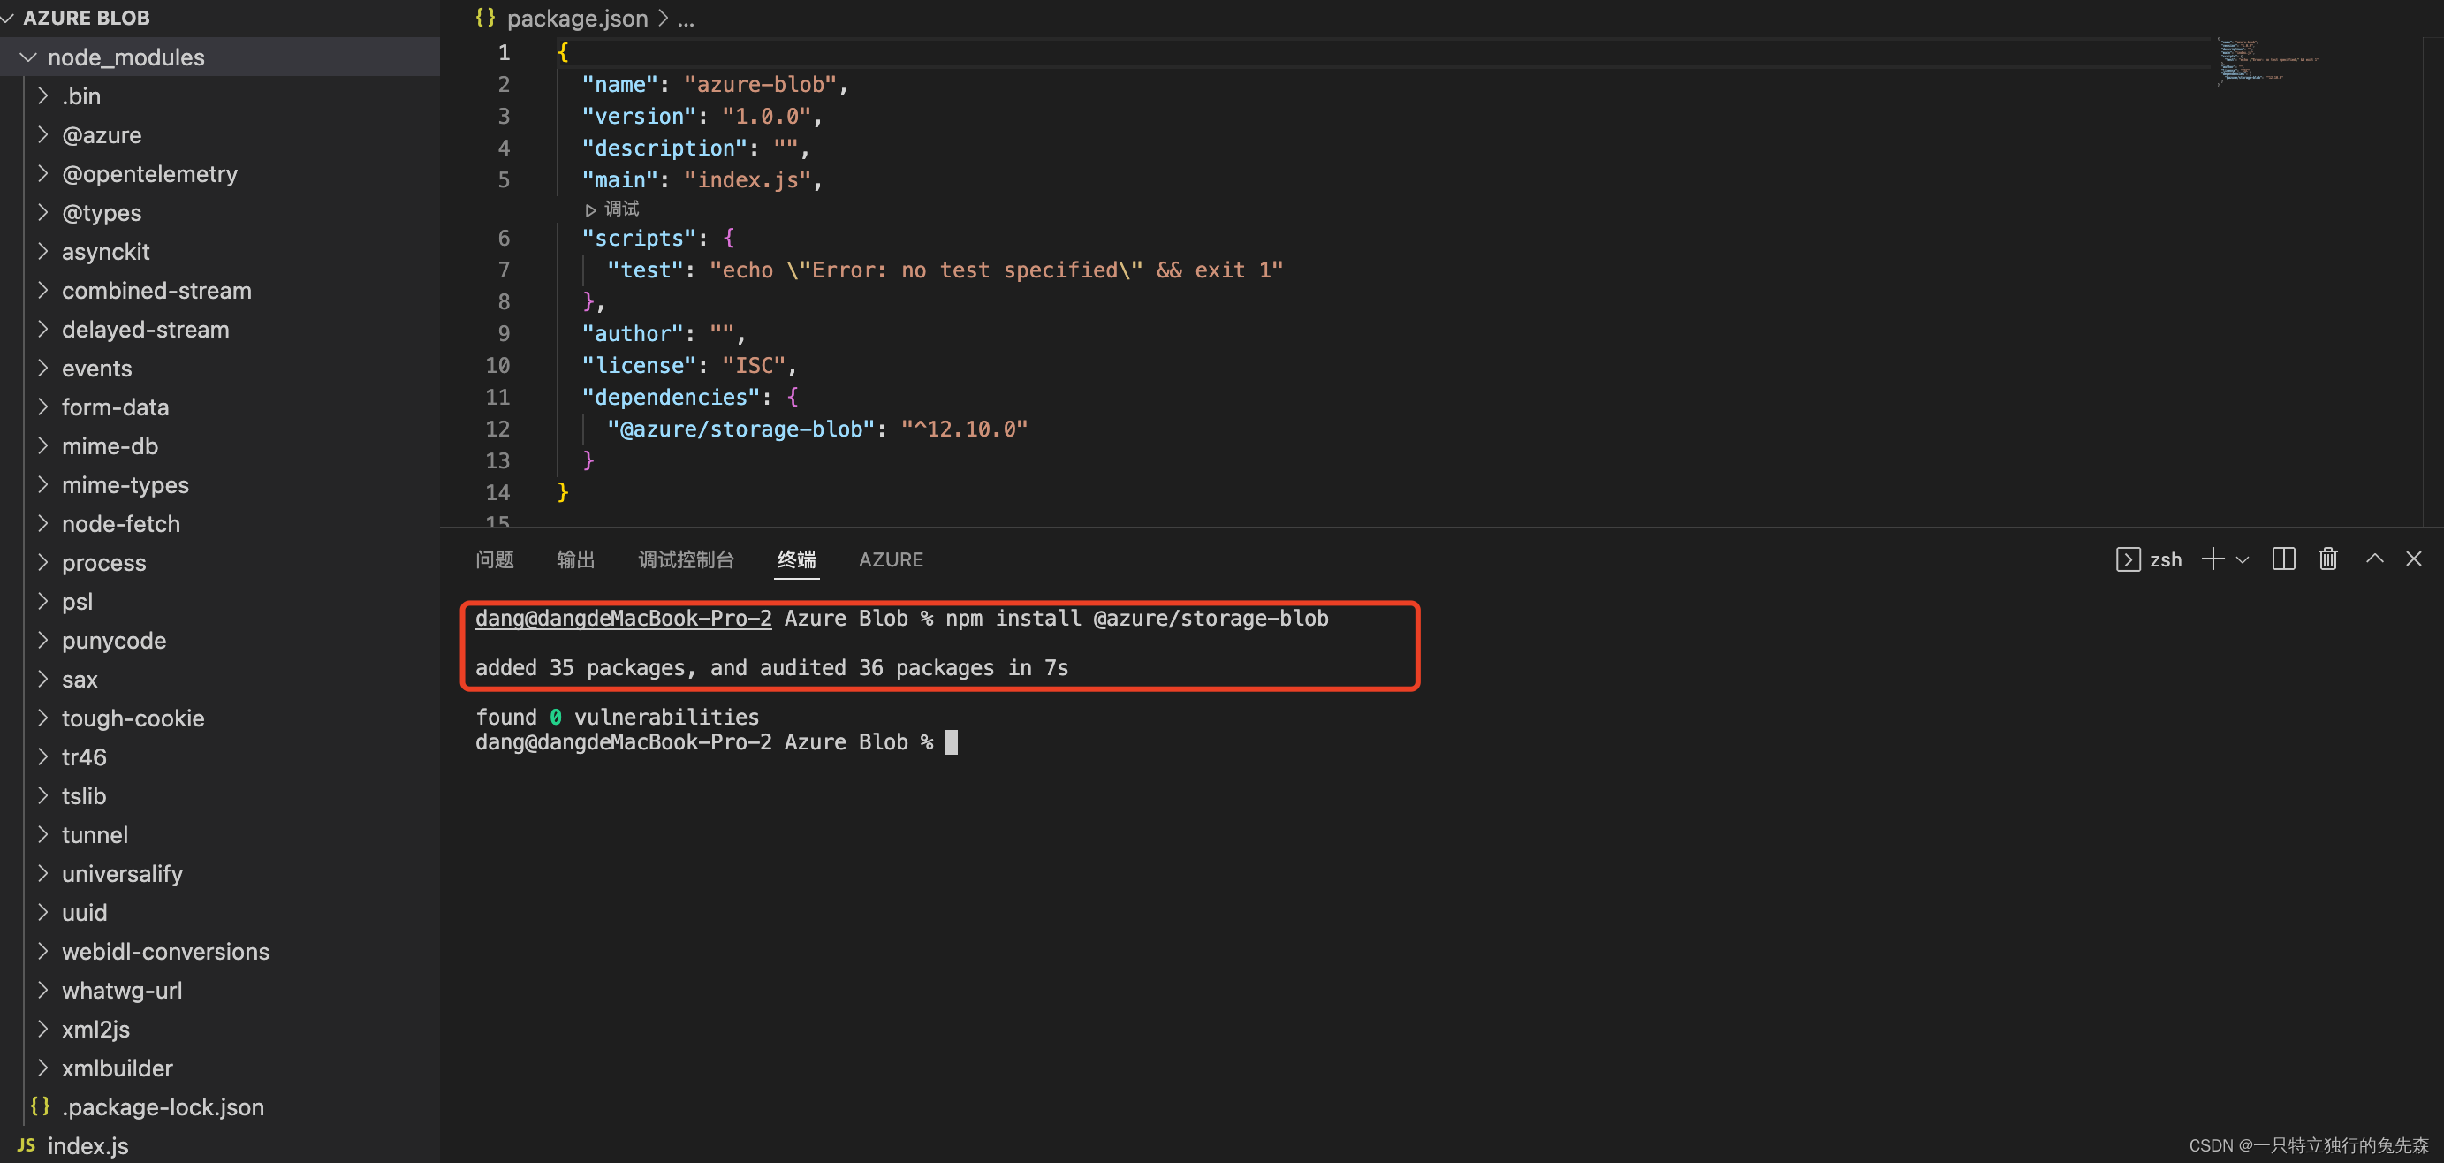Image resolution: width=2444 pixels, height=1163 pixels.
Task: Click the split terminal icon
Action: click(x=2282, y=559)
